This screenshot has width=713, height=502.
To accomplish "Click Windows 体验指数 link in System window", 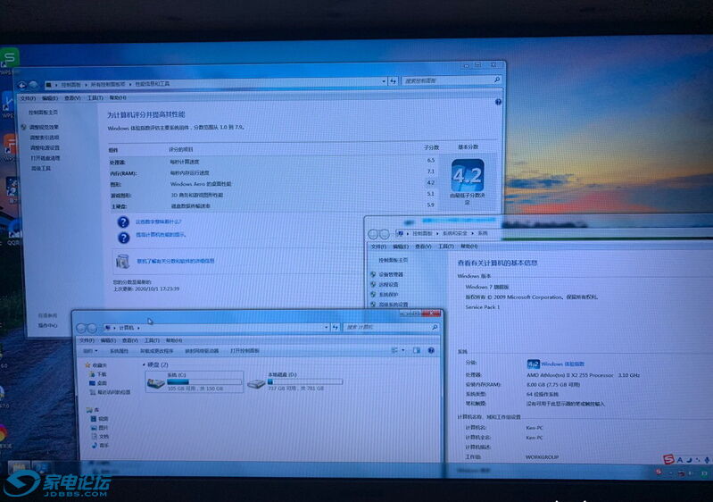I will click(563, 364).
